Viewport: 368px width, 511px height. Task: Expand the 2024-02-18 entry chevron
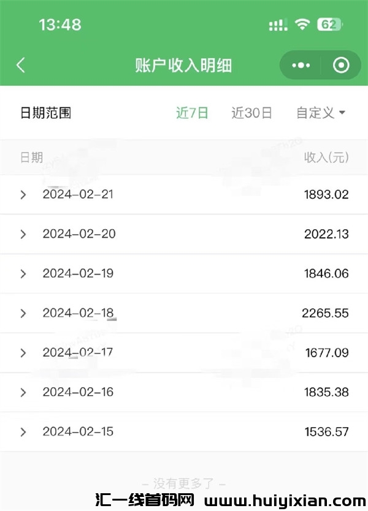(23, 313)
